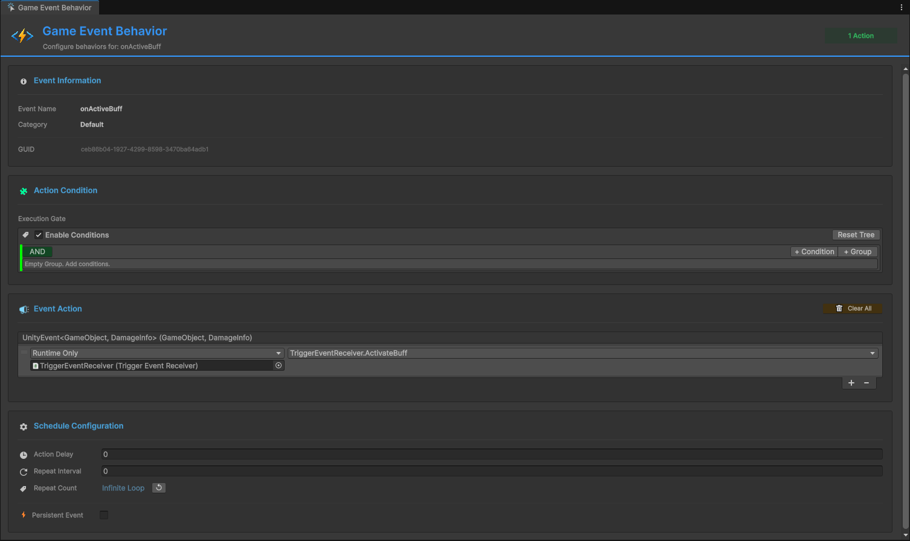Click the reset icon beside Infinite Loop
This screenshot has width=910, height=541.
[x=158, y=487]
